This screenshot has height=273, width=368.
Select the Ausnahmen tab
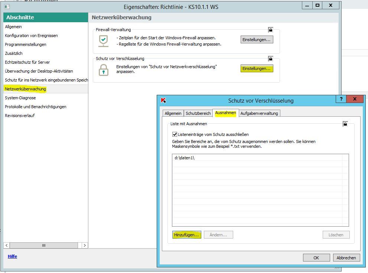click(x=225, y=113)
